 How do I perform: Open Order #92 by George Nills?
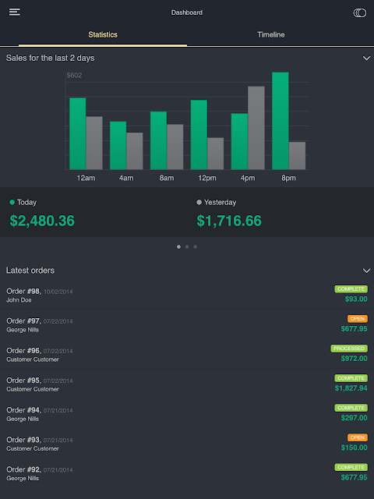pyautogui.click(x=187, y=473)
